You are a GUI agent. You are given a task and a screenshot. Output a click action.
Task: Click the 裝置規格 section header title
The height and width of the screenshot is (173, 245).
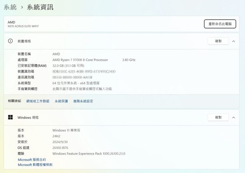click(x=24, y=41)
